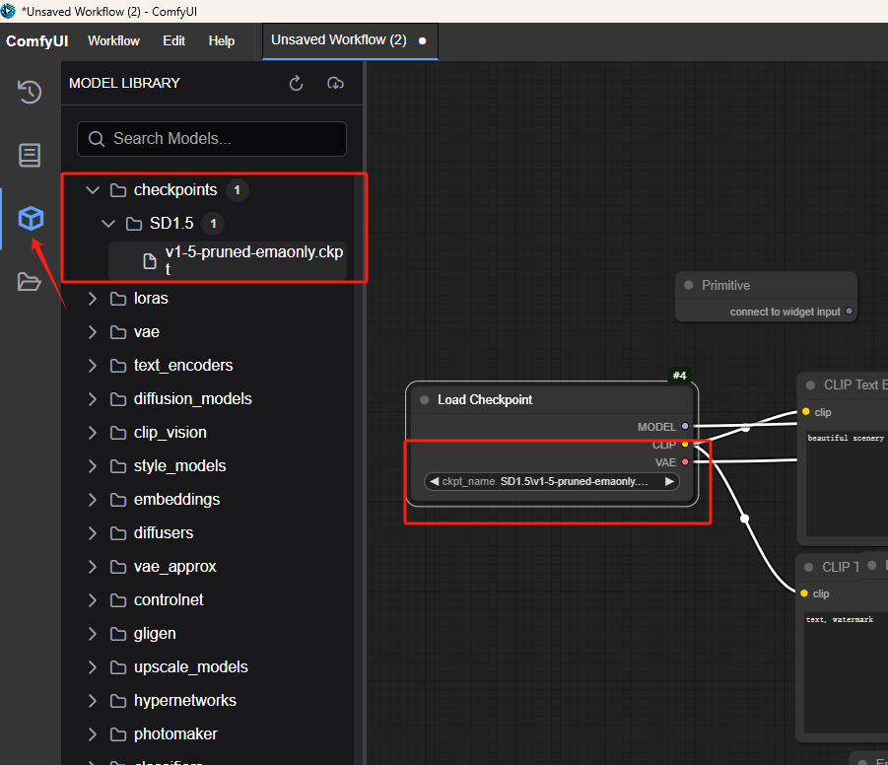Toggle collapse dot on Primitive node
This screenshot has height=765, width=888.
pyautogui.click(x=689, y=286)
